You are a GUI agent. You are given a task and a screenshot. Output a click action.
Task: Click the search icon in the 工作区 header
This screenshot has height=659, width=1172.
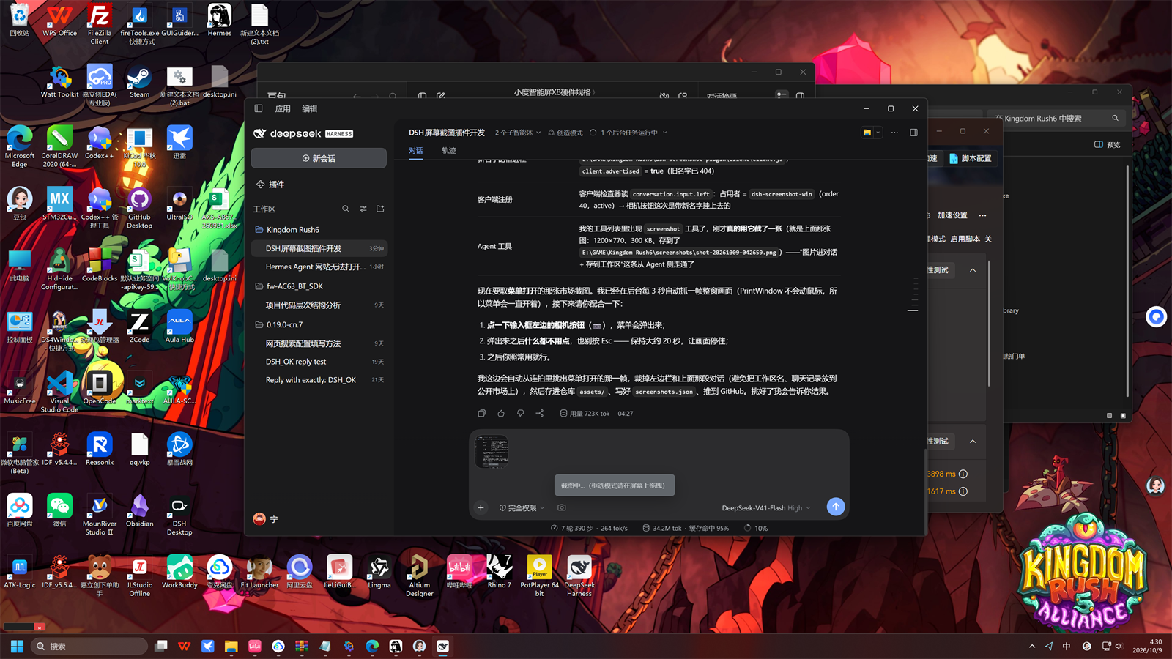(346, 209)
